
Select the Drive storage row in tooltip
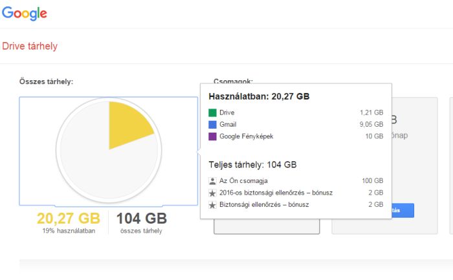[296, 113]
